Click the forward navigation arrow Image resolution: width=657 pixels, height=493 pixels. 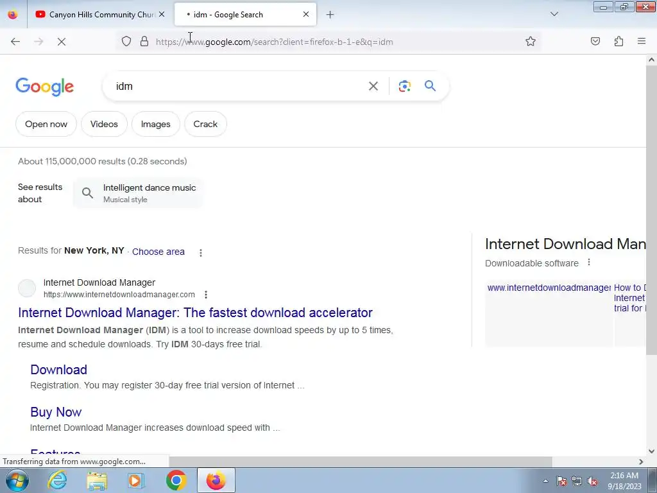coord(38,42)
